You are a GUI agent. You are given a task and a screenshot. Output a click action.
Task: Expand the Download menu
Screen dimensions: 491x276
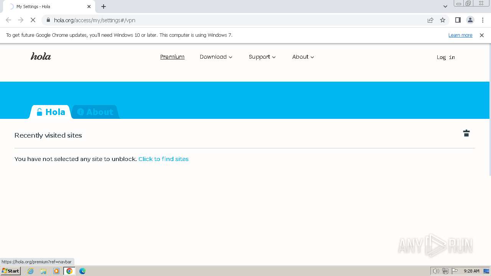coord(216,57)
